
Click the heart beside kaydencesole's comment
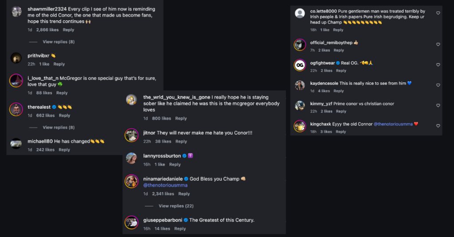pyautogui.click(x=438, y=85)
